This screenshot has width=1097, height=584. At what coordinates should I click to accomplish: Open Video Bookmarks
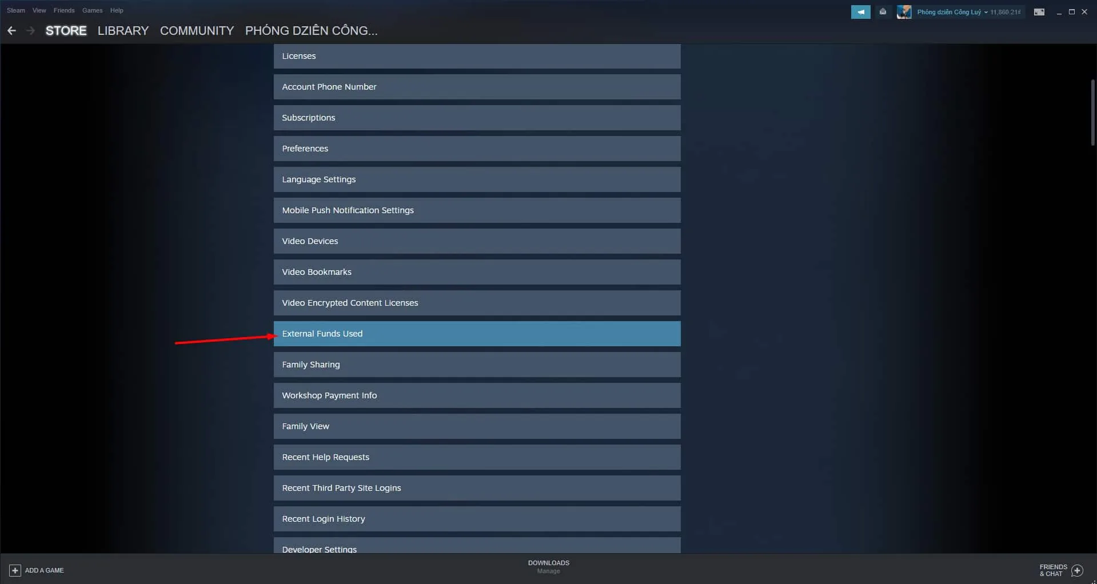pos(477,272)
